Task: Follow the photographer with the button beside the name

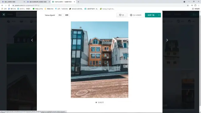Action: point(60,15)
